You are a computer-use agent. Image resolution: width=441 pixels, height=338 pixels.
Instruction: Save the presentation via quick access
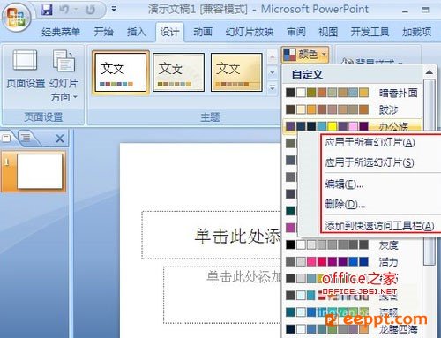(x=47, y=10)
